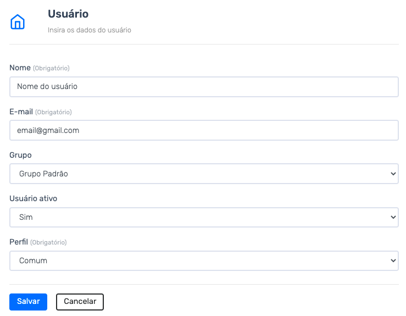Screen dimensions: 406x316
Task: Click the Nome field label
Action: click(x=20, y=68)
